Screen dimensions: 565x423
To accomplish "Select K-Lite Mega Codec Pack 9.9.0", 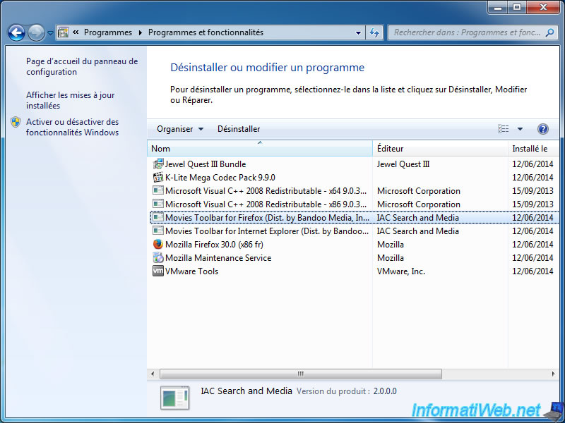I will tap(353, 178).
